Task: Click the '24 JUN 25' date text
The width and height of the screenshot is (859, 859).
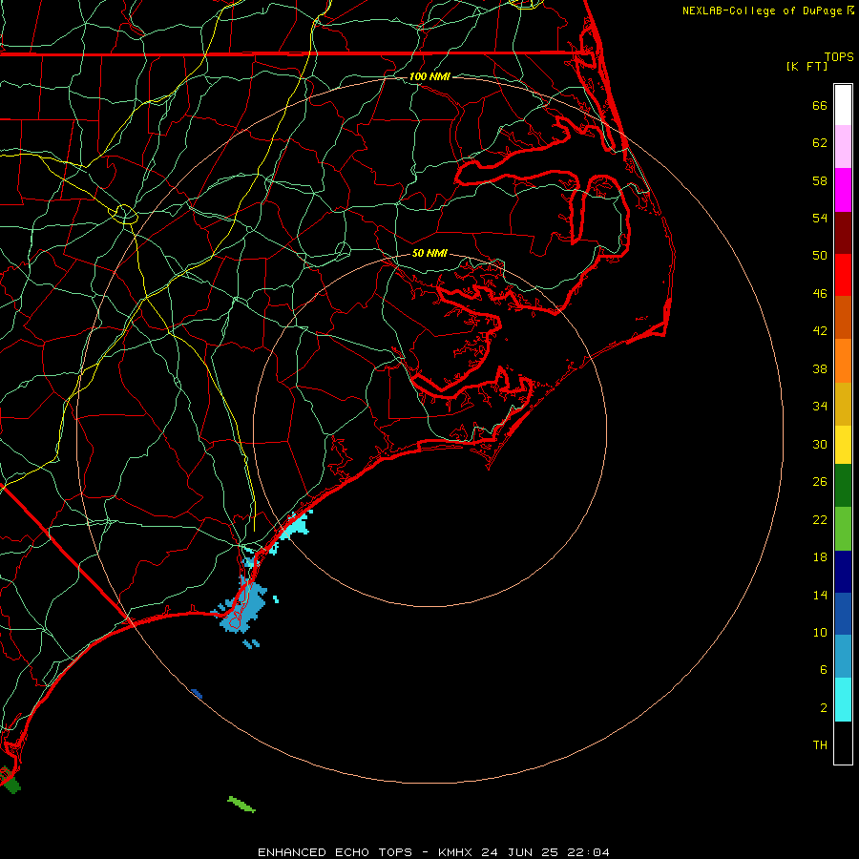Action: pos(520,852)
